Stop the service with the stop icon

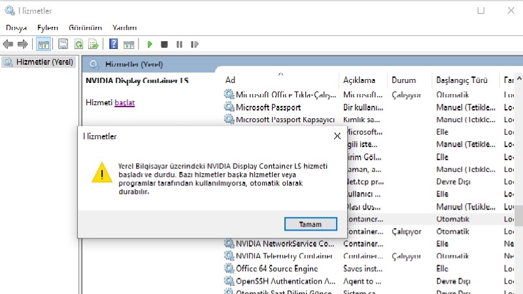tap(164, 44)
